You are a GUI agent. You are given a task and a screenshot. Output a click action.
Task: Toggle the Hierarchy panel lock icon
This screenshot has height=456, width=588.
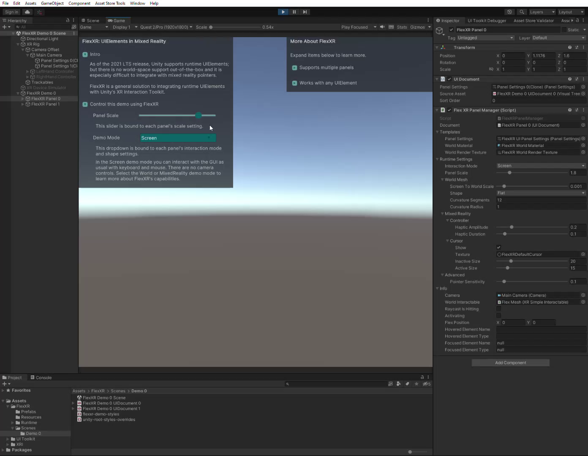pos(68,20)
